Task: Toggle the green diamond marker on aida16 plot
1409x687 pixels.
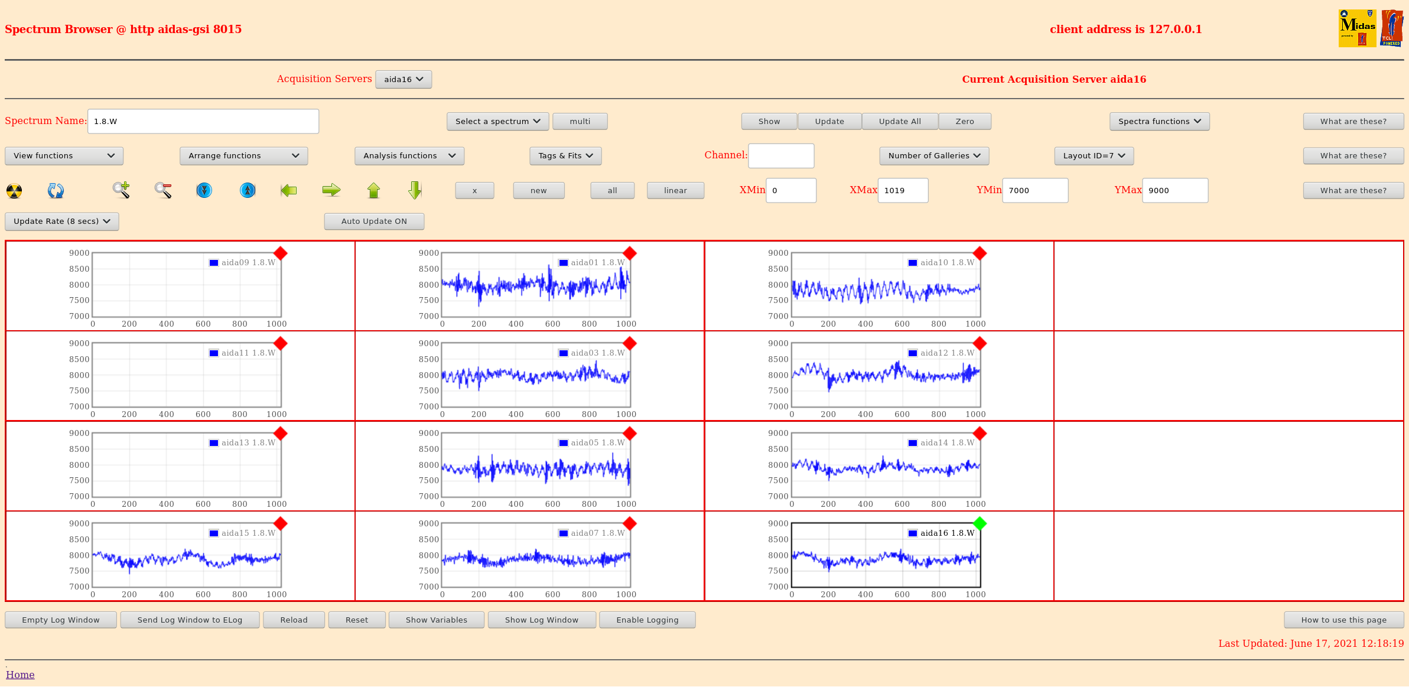Action: 980,523
